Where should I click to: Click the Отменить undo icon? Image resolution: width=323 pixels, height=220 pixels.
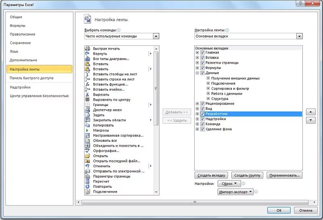[x=87, y=166]
